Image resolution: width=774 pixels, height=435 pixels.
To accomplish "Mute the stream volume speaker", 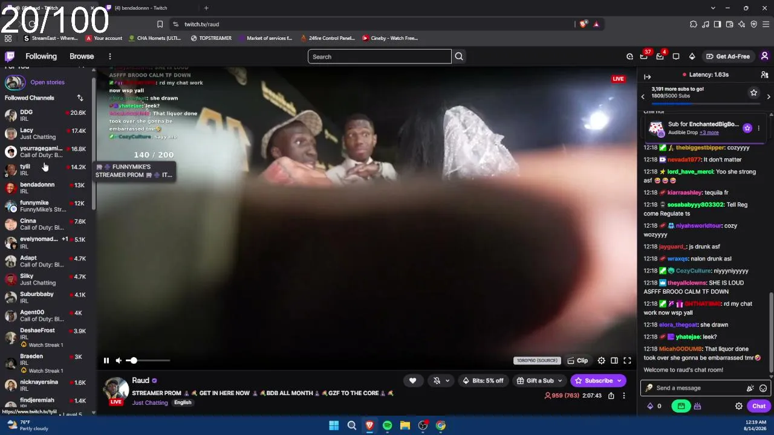I will click(x=119, y=361).
